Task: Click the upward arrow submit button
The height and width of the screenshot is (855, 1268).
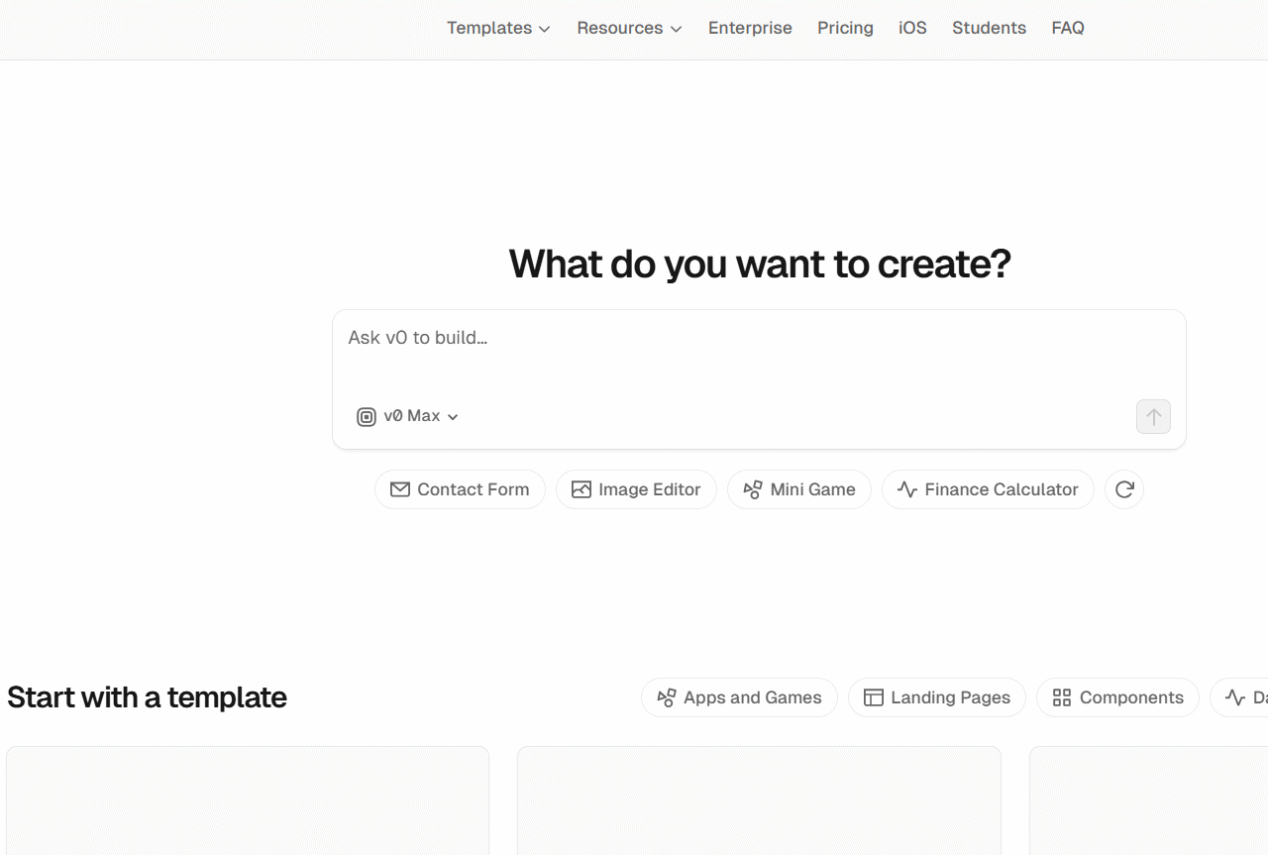Action: click(1153, 416)
